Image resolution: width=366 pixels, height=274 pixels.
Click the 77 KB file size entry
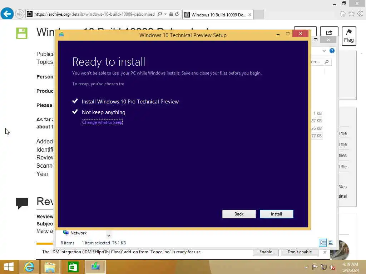point(317,136)
